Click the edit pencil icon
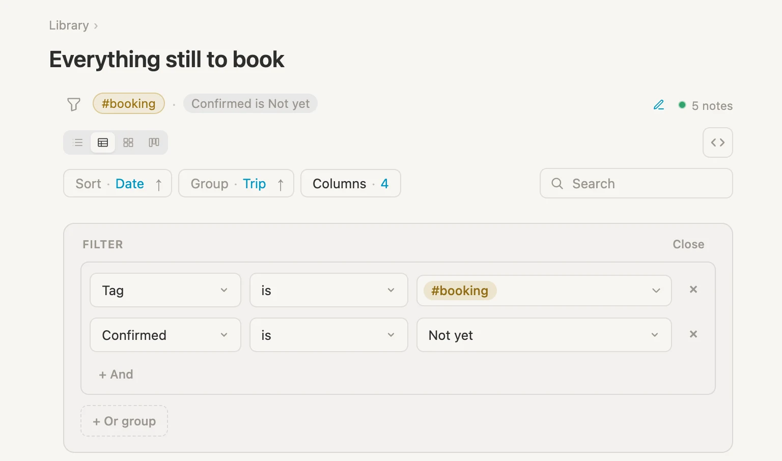Image resolution: width=782 pixels, height=461 pixels. click(659, 105)
